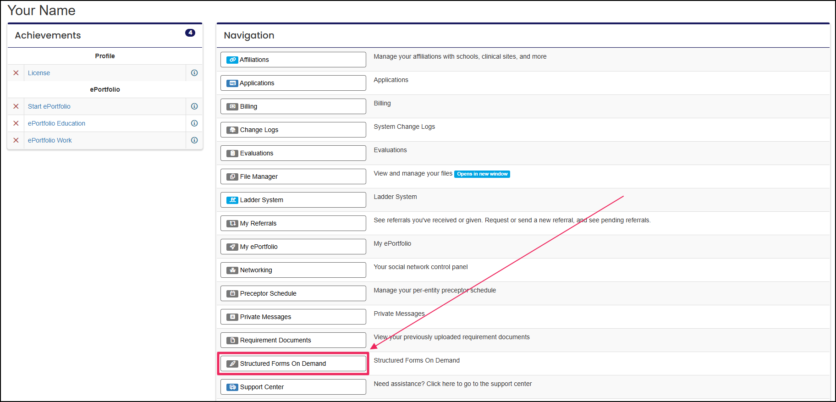Select Structured Forms On Demand button text

click(283, 363)
